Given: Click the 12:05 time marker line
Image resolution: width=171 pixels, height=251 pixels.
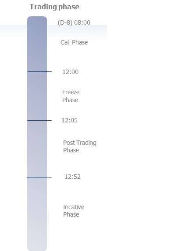Looking at the screenshot, I should coord(39,120).
